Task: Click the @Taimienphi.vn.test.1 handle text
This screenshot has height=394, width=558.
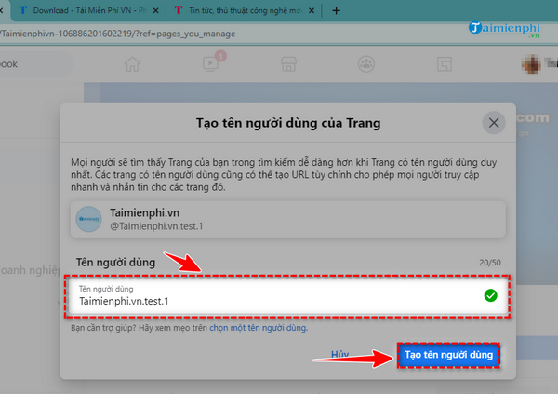Action: (x=156, y=226)
